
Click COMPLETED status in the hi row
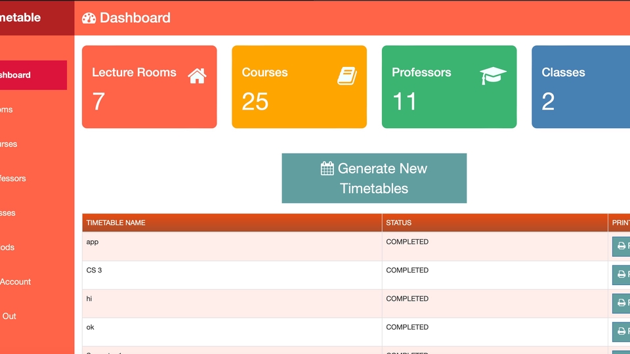click(x=407, y=299)
